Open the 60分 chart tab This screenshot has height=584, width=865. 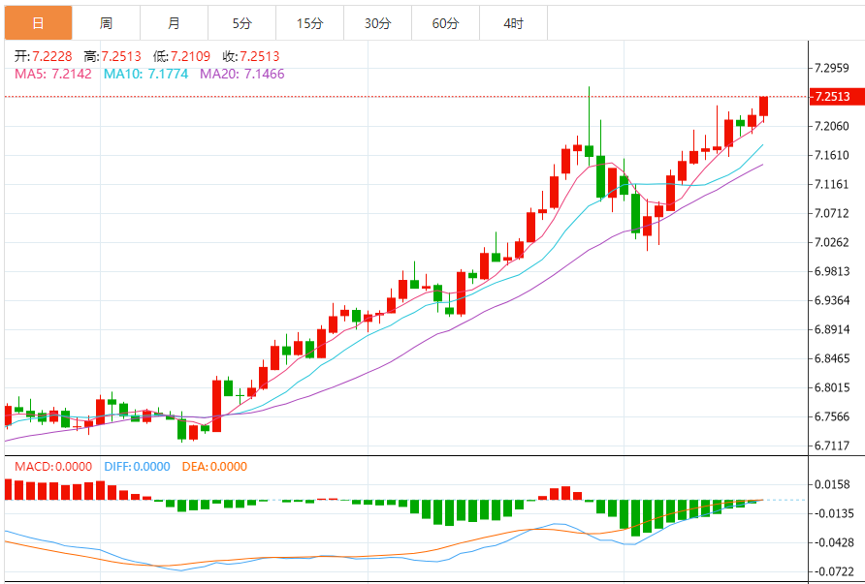(x=445, y=23)
